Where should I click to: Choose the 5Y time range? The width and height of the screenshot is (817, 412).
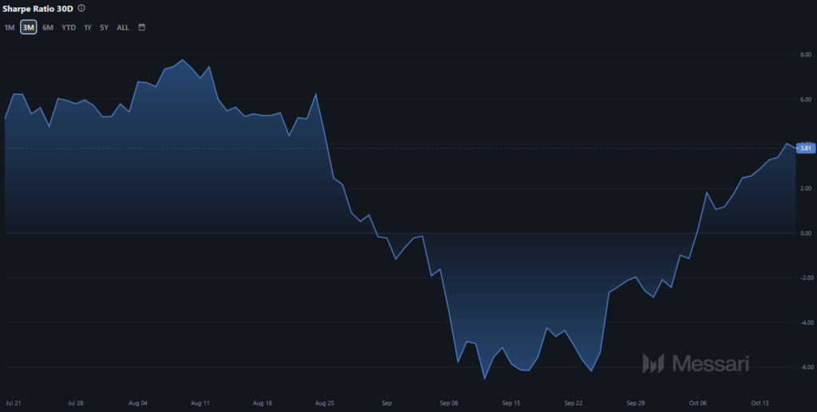coord(105,28)
